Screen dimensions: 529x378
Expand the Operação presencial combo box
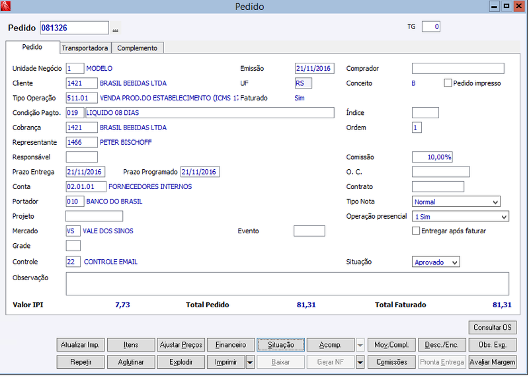pyautogui.click(x=504, y=217)
